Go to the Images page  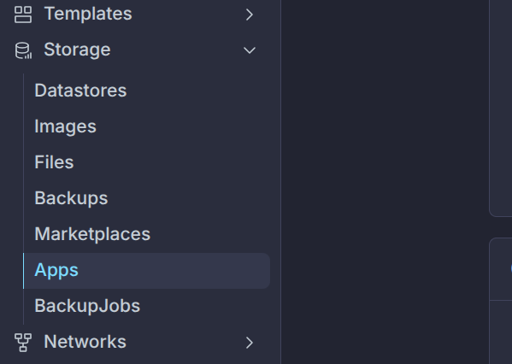coord(65,126)
